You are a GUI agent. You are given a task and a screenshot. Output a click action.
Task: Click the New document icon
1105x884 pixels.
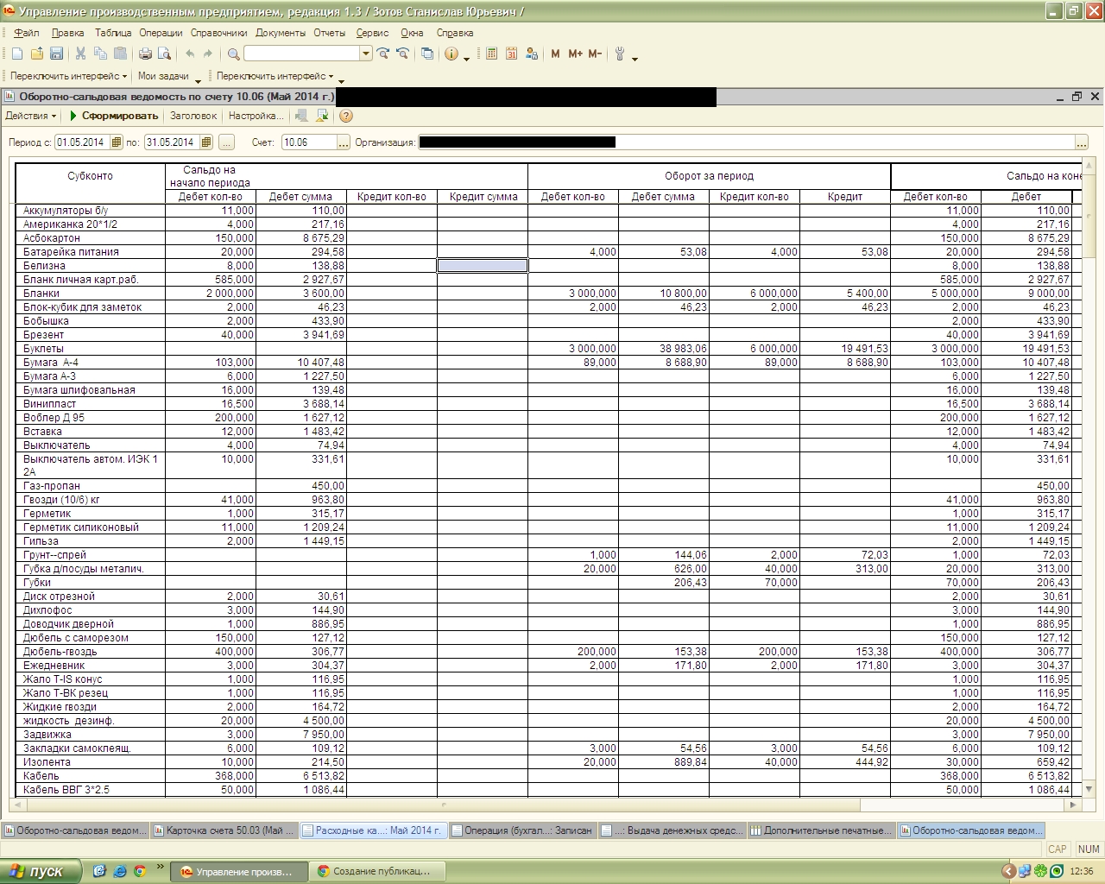pyautogui.click(x=17, y=54)
